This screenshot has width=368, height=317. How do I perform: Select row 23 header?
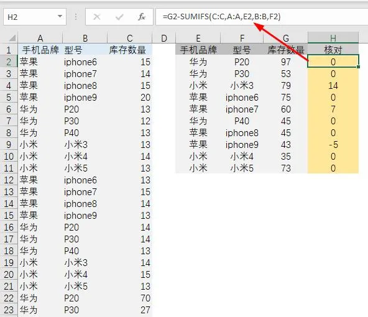point(9,310)
